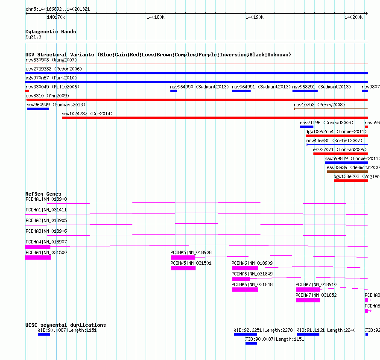380x360 pixels.
Task: Select the esv2759382 (Redon2006) blue gain bar
Action: [196, 73]
